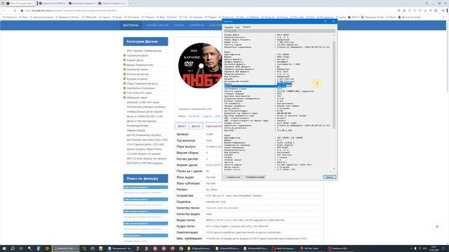Click the Оценить качество звучания link
Screen dimensions: 449x252
click(222, 208)
